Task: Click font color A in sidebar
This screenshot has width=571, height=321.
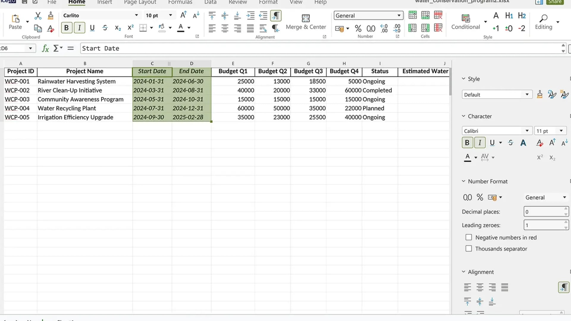Action: tap(468, 158)
